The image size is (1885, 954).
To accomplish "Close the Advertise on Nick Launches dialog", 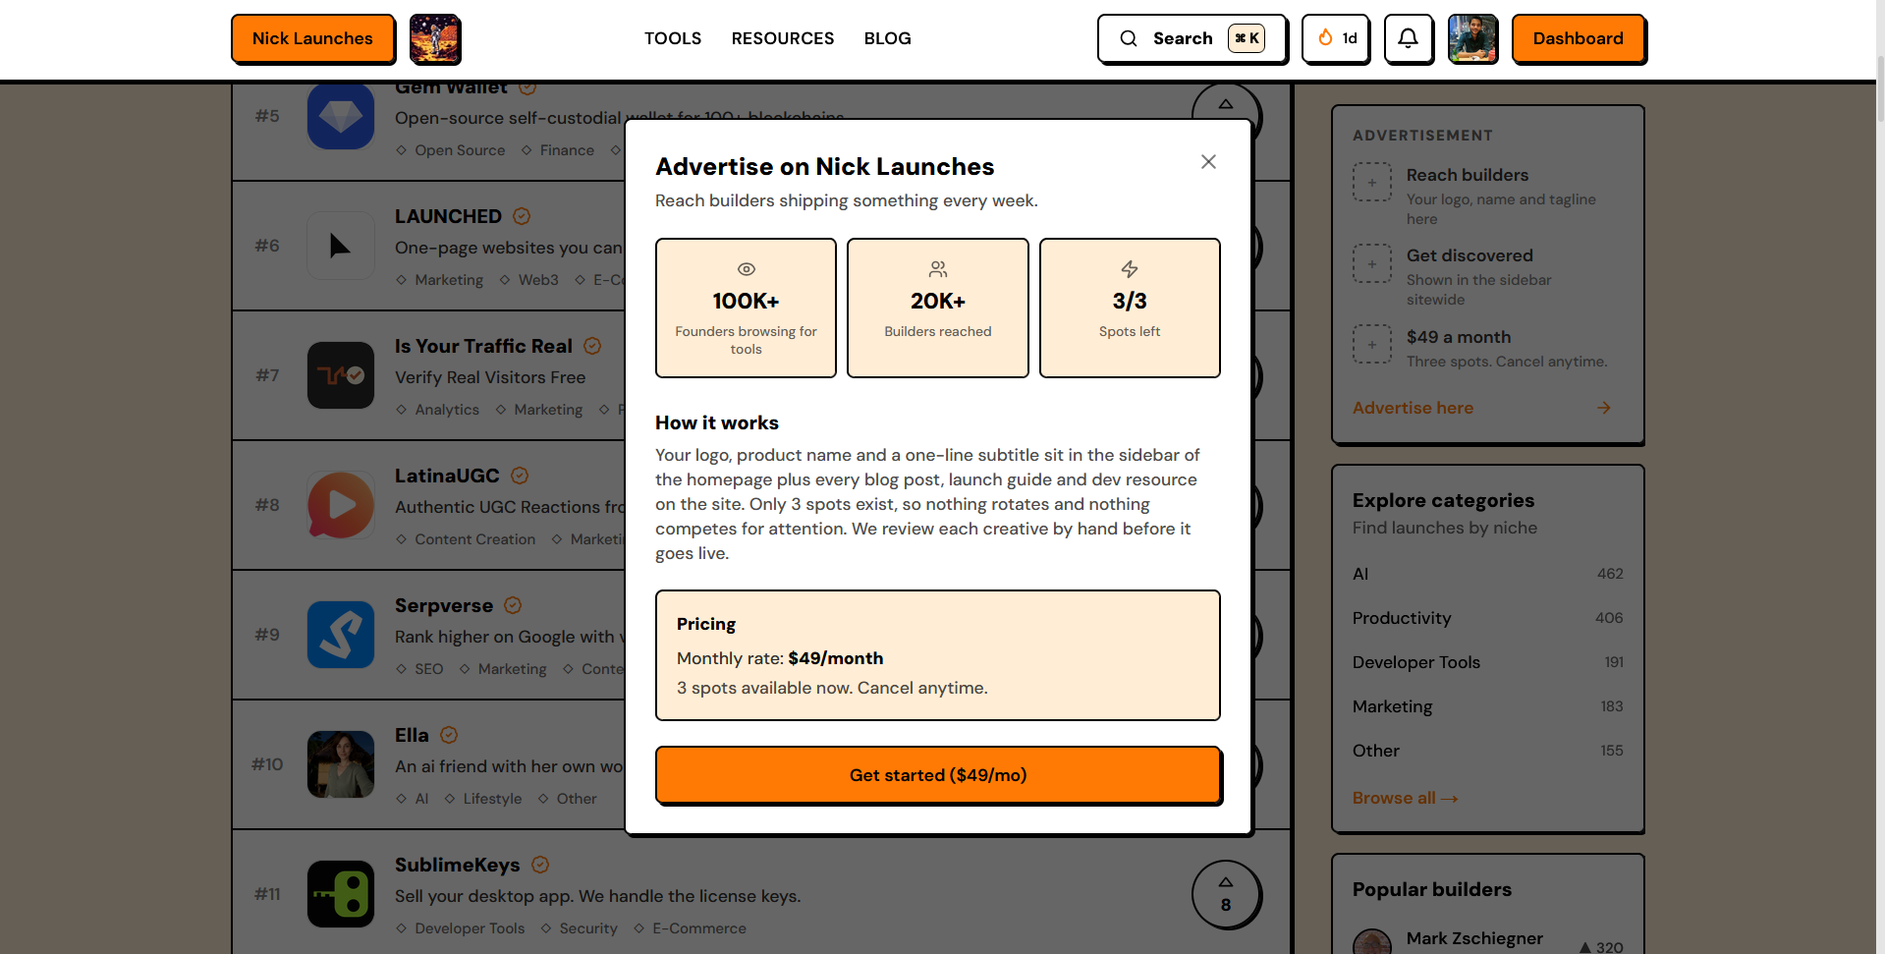I will pos(1208,162).
